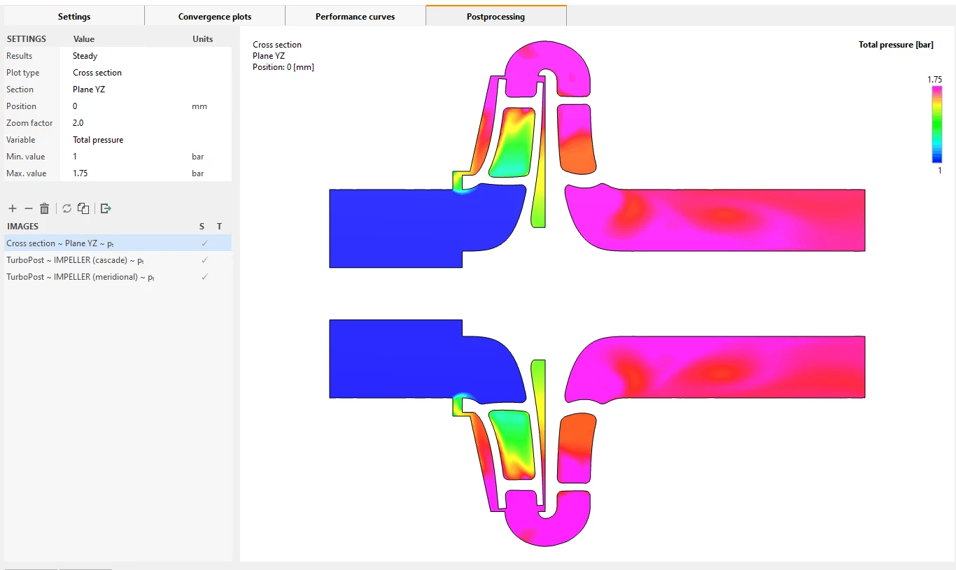Delete images using the trash can icon
The height and width of the screenshot is (570, 956).
click(x=45, y=208)
